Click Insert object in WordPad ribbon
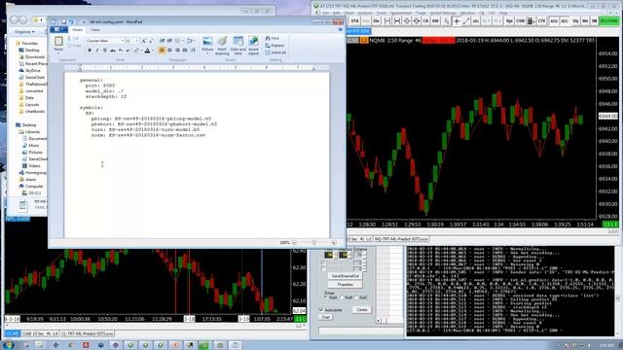 point(253,46)
